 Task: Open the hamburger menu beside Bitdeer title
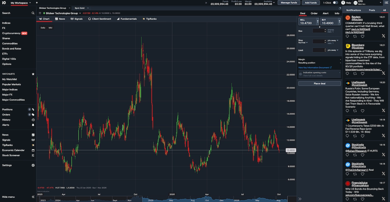pyautogui.click(x=40, y=13)
